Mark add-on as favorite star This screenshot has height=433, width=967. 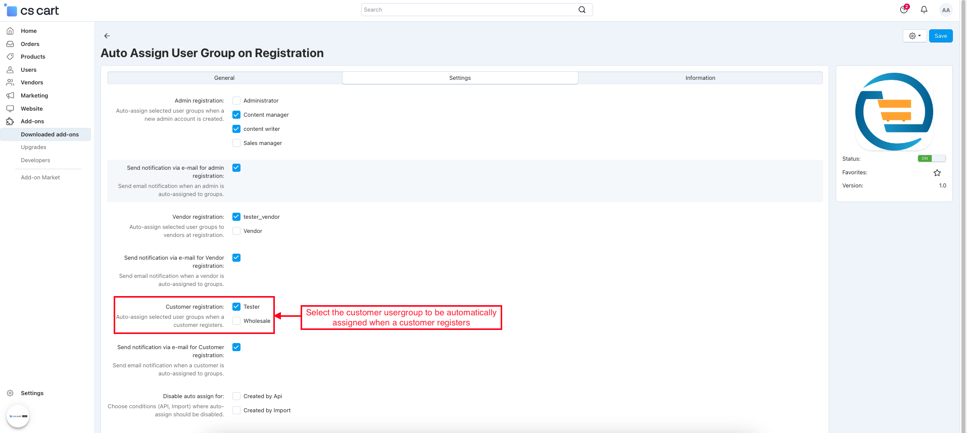click(x=937, y=173)
